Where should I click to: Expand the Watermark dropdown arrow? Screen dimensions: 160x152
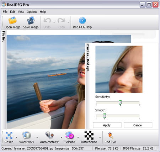point(37,137)
